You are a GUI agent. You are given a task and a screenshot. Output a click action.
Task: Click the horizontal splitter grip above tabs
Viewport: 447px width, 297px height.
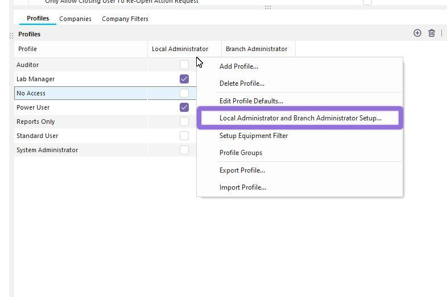click(x=267, y=7)
